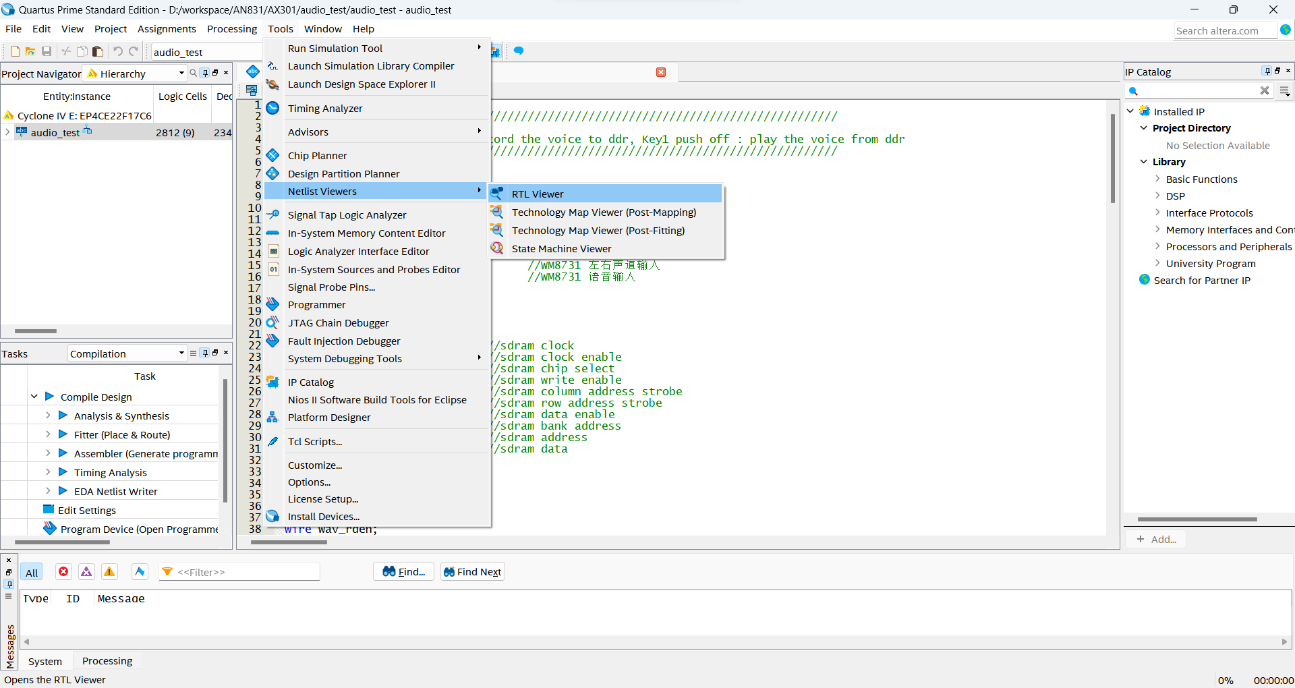Click the Install Devices icon
Viewport: 1295px width, 688px height.
pos(272,516)
